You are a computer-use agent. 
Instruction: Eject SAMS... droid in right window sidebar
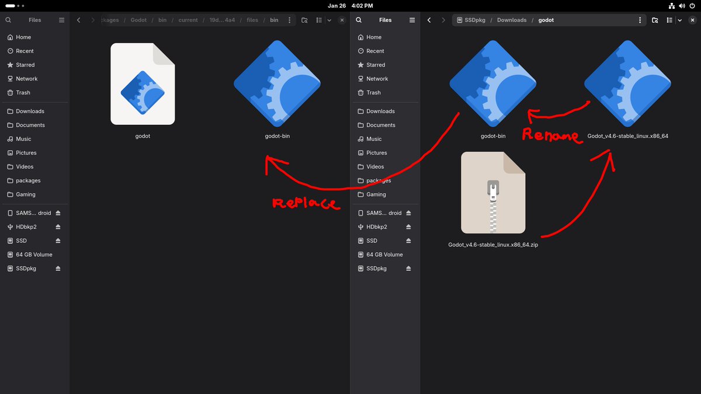[408, 213]
